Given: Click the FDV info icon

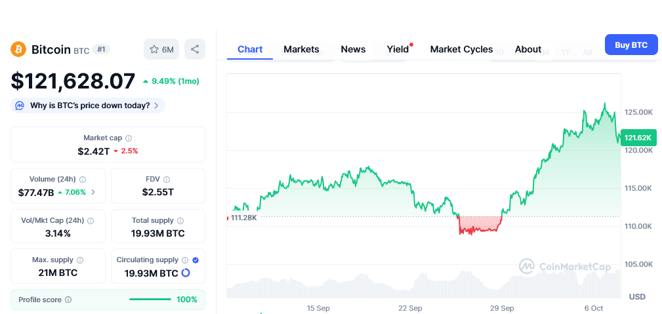Looking at the screenshot, I should click(x=167, y=179).
